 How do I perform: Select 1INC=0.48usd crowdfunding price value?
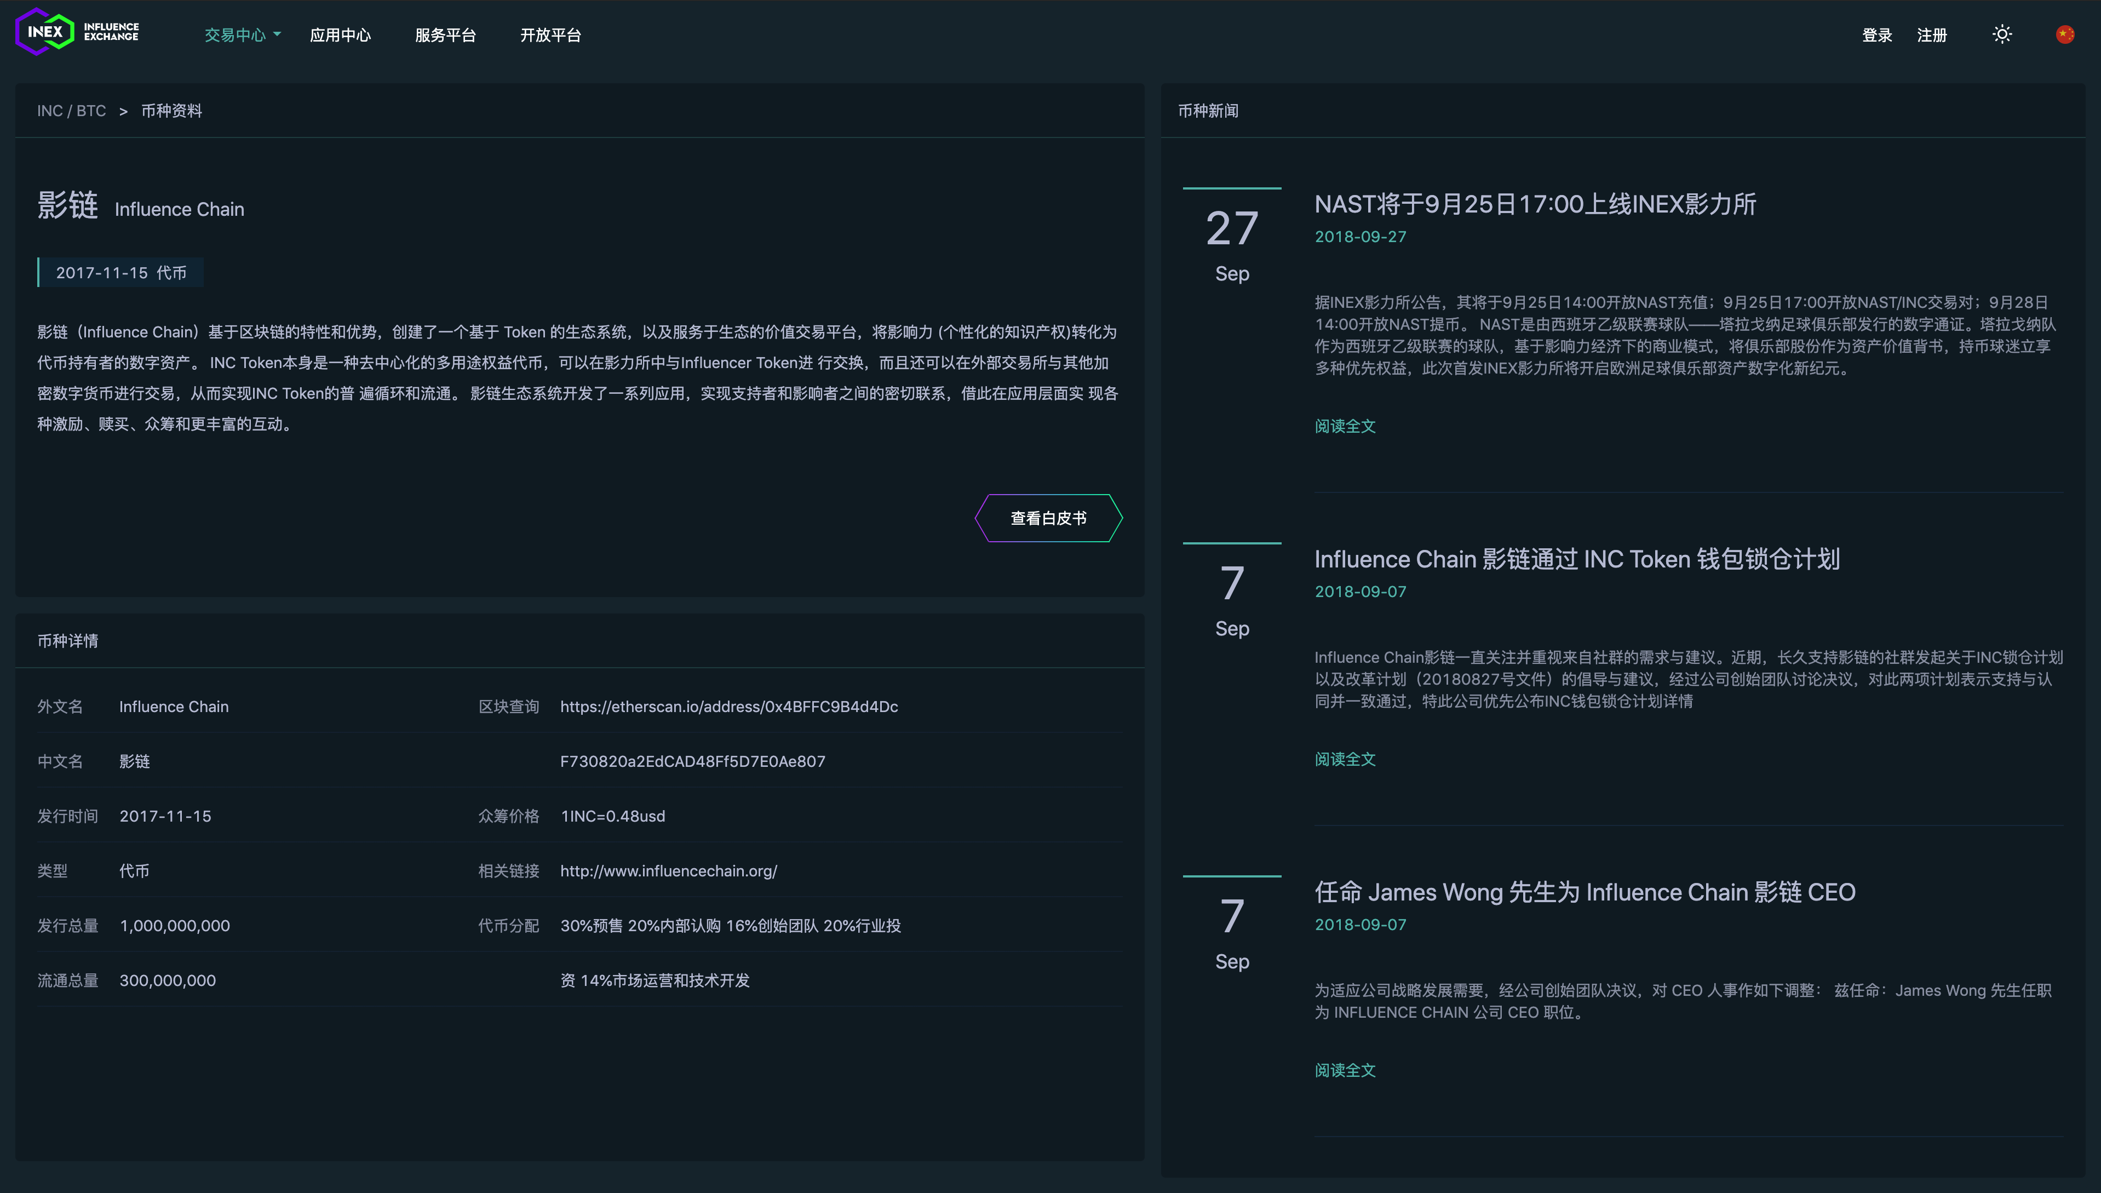(613, 816)
